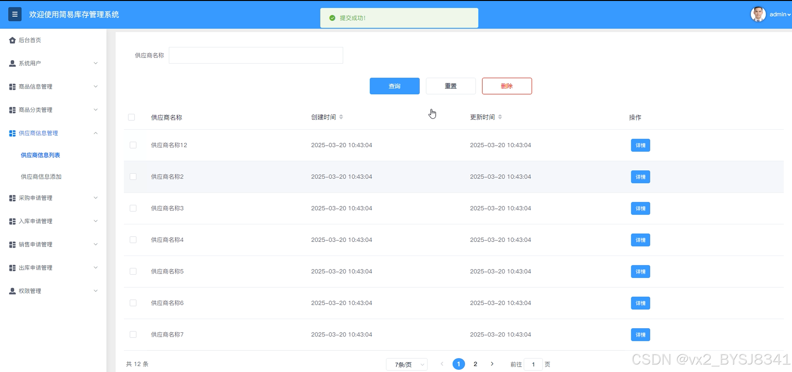Click the hamburger menu icon in header
The width and height of the screenshot is (792, 372).
click(x=15, y=14)
